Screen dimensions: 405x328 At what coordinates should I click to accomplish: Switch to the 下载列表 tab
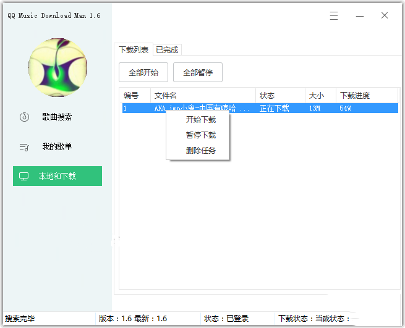pyautogui.click(x=134, y=49)
